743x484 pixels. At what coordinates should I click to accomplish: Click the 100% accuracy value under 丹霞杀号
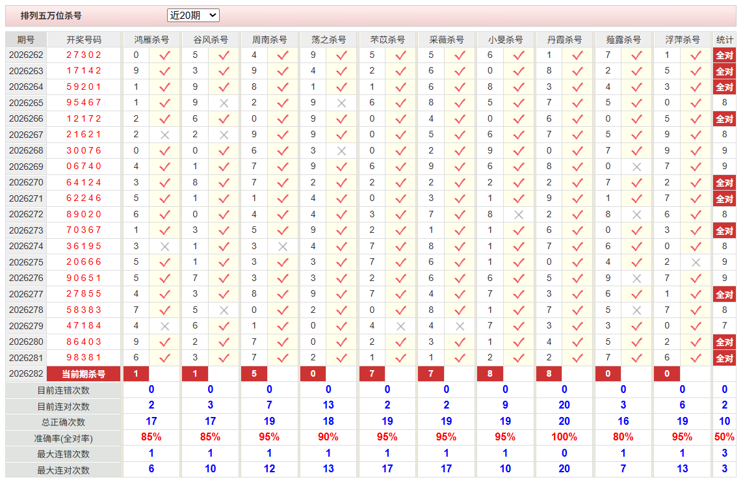point(564,437)
